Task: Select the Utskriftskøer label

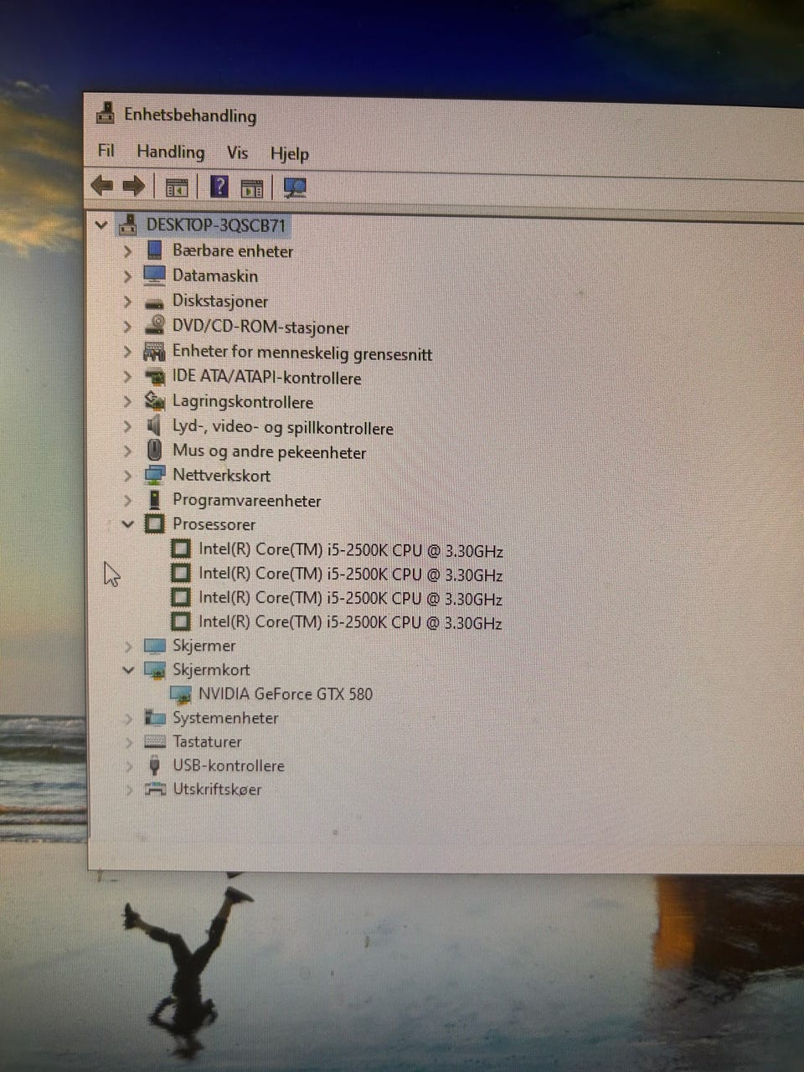Action: (x=217, y=790)
